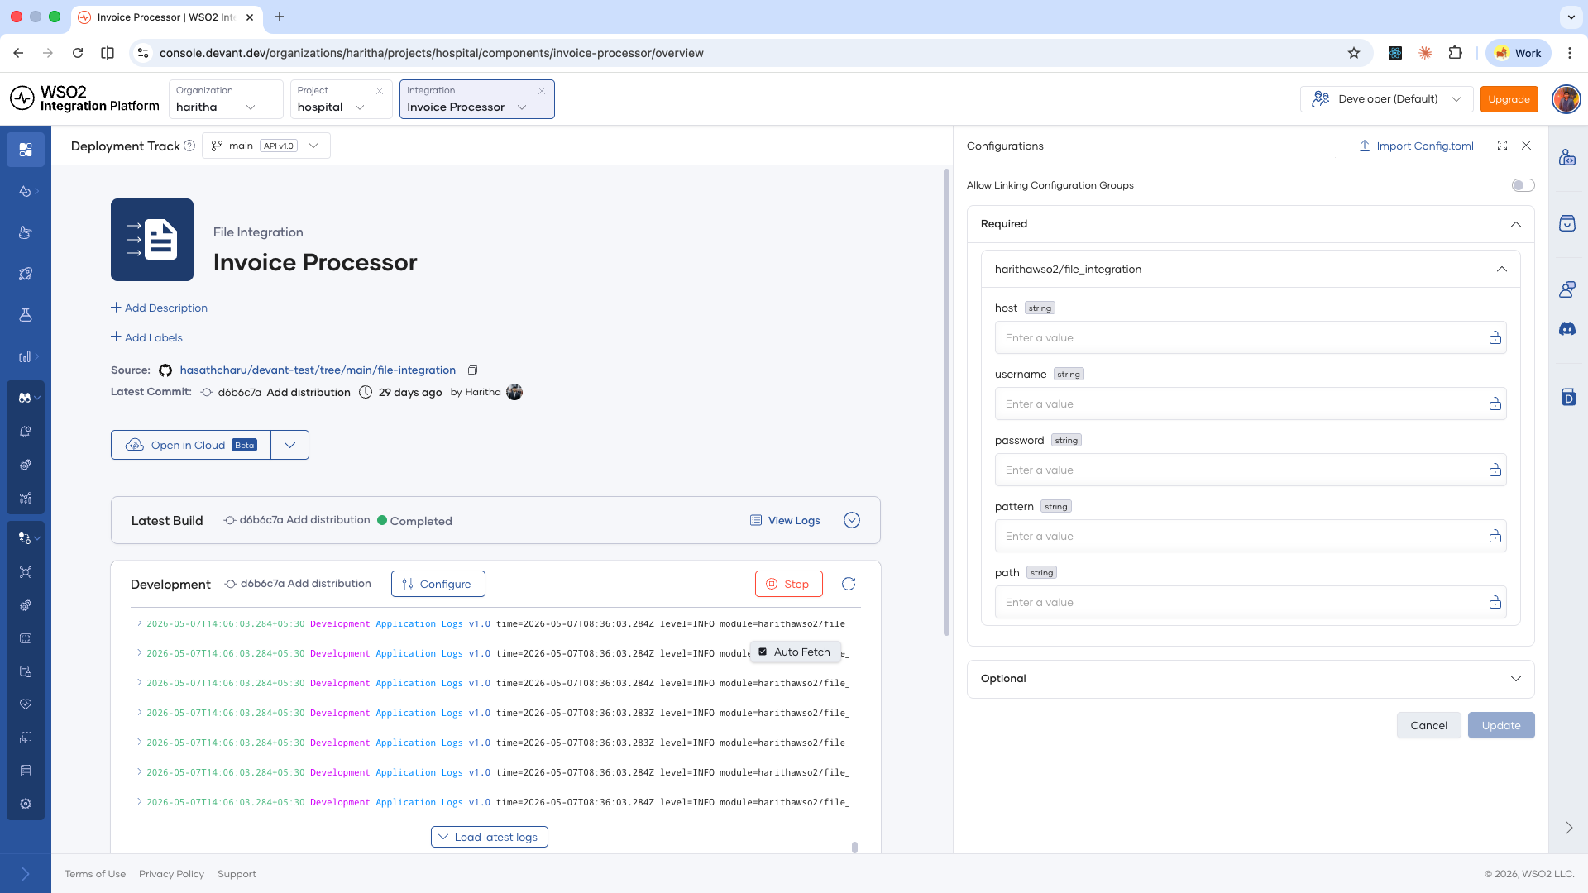Screen dimensions: 1588x893
Task: Refresh the Development environment logs
Action: point(849,584)
